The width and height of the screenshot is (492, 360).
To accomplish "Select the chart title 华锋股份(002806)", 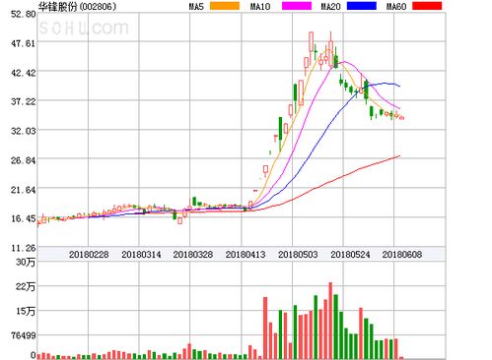I will point(77,7).
